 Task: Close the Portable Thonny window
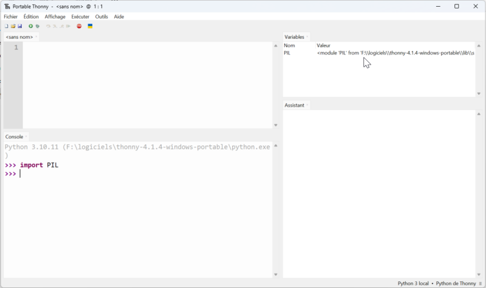pyautogui.click(x=476, y=6)
